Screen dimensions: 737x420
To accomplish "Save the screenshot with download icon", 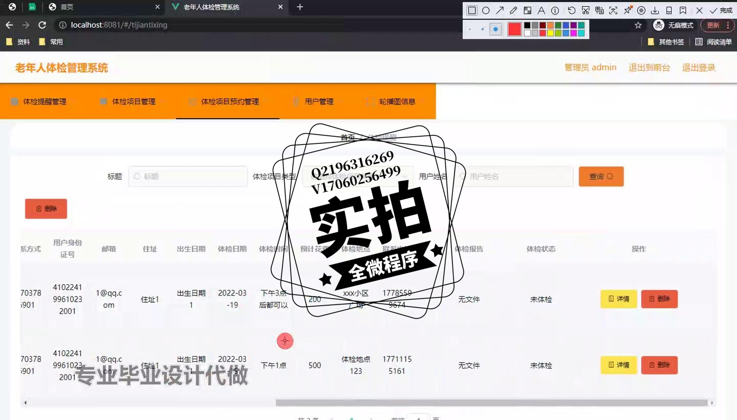I will click(x=655, y=10).
